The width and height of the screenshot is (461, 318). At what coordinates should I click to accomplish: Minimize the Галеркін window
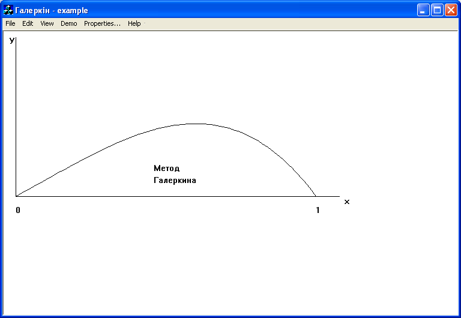click(423, 10)
